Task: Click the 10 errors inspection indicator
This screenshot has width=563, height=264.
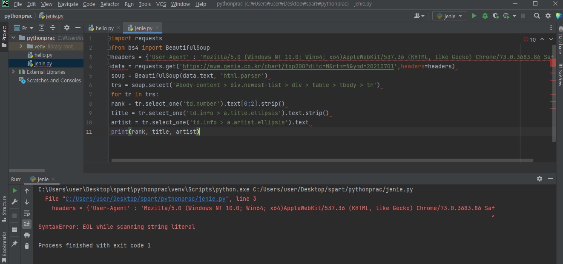Action: coord(530,39)
